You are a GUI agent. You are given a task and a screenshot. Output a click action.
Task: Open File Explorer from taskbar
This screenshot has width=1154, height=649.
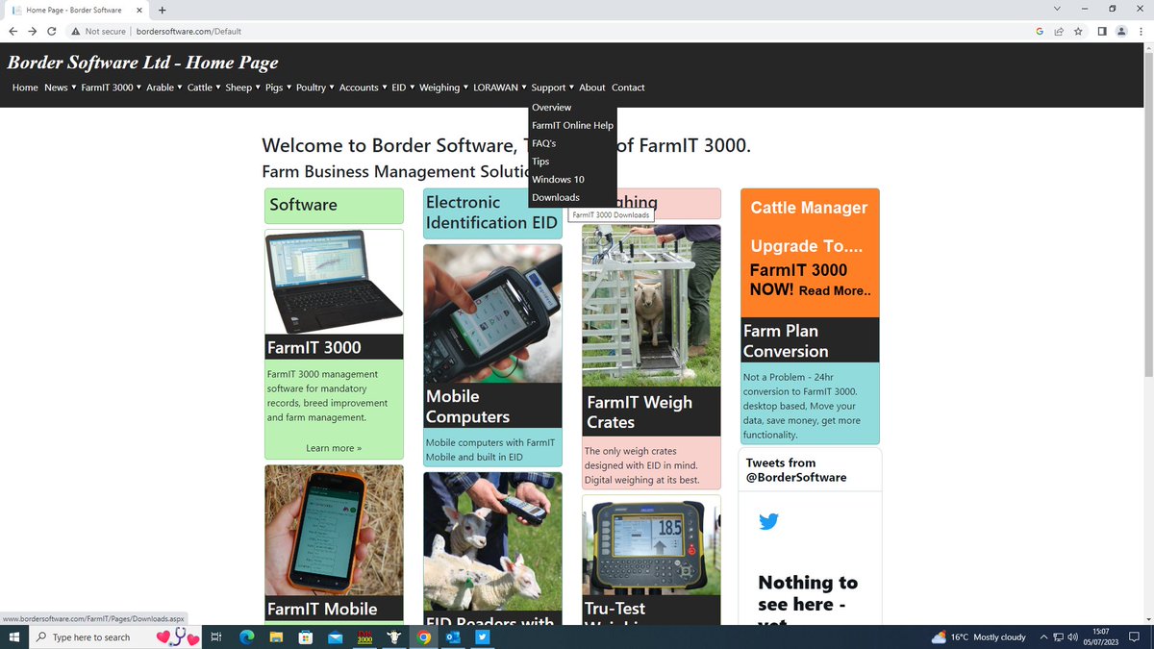tap(275, 637)
